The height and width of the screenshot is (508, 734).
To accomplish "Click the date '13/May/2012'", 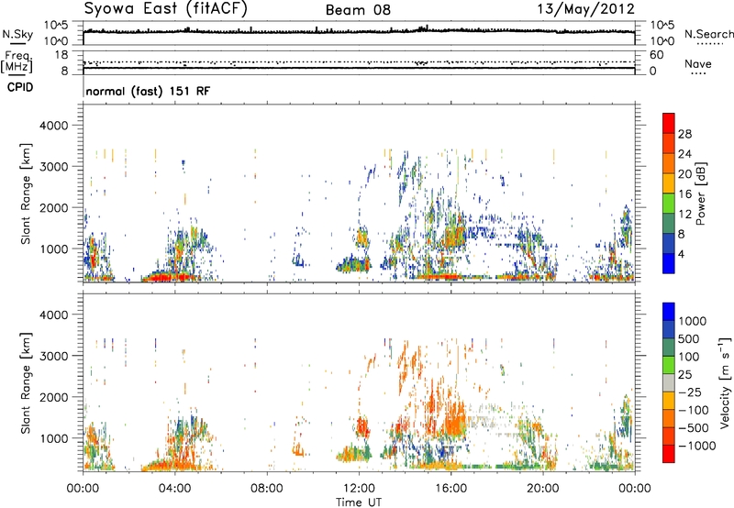I will tap(585, 8).
